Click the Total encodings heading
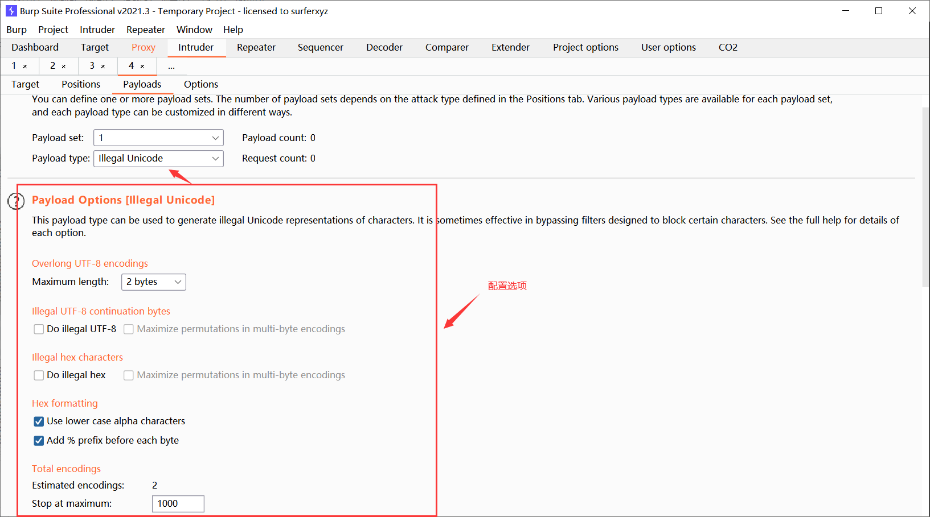The image size is (930, 517). coord(66,469)
